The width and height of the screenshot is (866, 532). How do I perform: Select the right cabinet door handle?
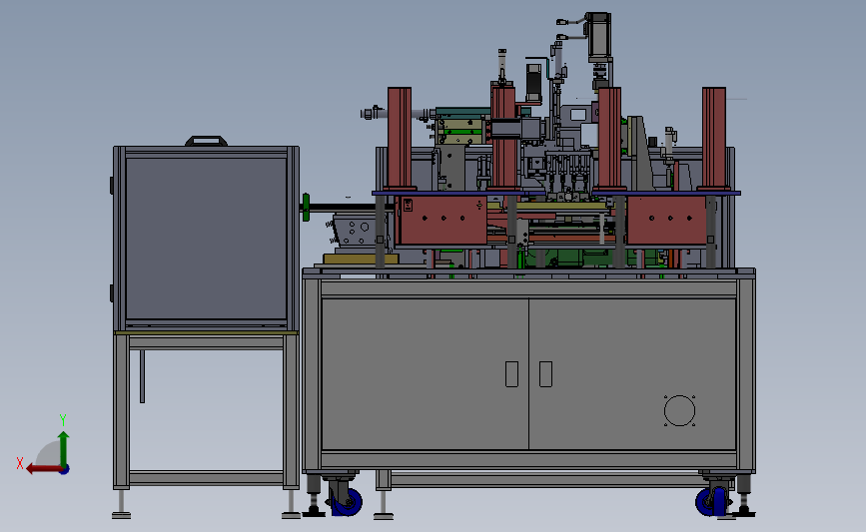tap(545, 374)
